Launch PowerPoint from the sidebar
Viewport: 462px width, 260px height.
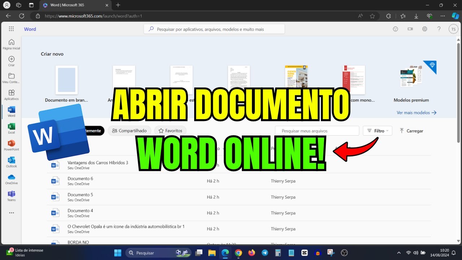pyautogui.click(x=12, y=146)
